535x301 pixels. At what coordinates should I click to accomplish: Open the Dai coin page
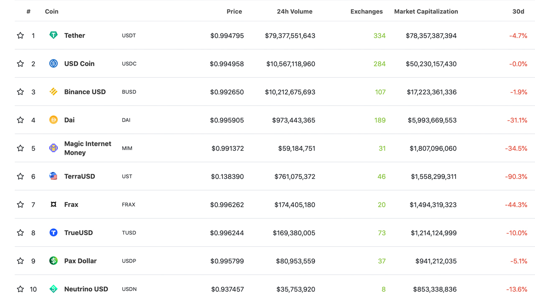point(69,120)
